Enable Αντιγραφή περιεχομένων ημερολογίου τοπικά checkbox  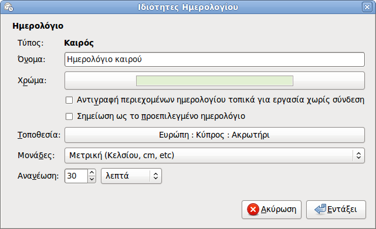click(x=69, y=100)
